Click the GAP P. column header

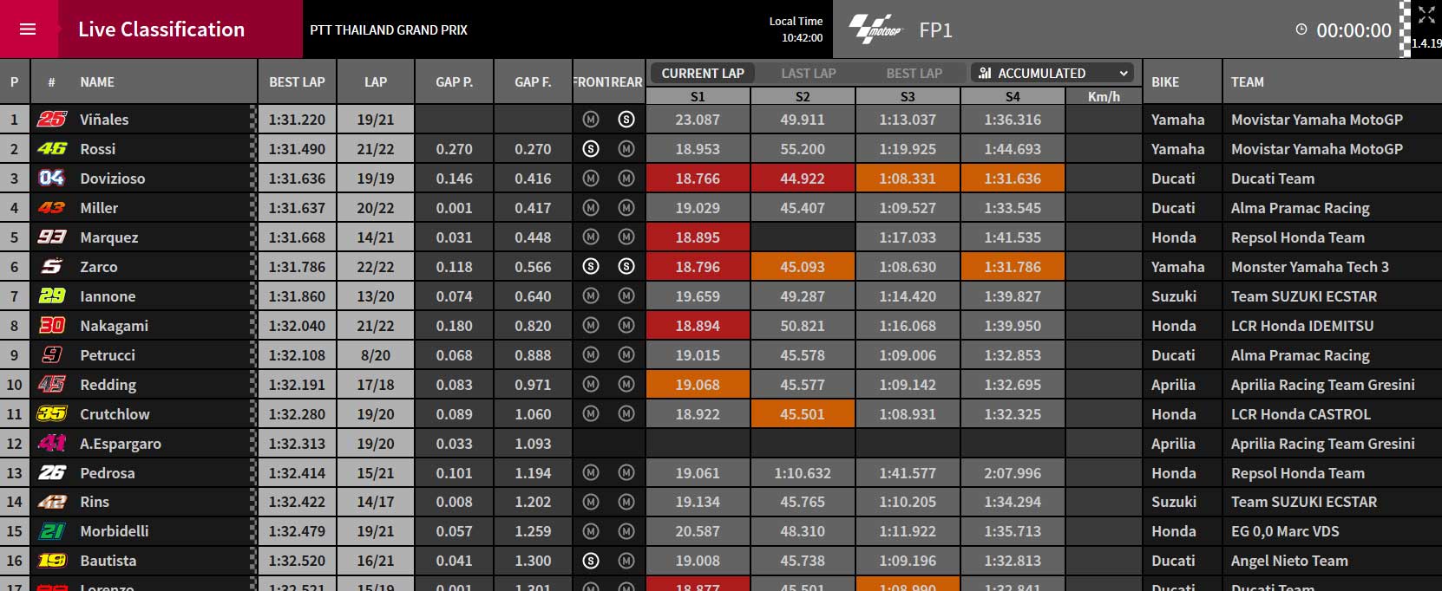tap(454, 82)
